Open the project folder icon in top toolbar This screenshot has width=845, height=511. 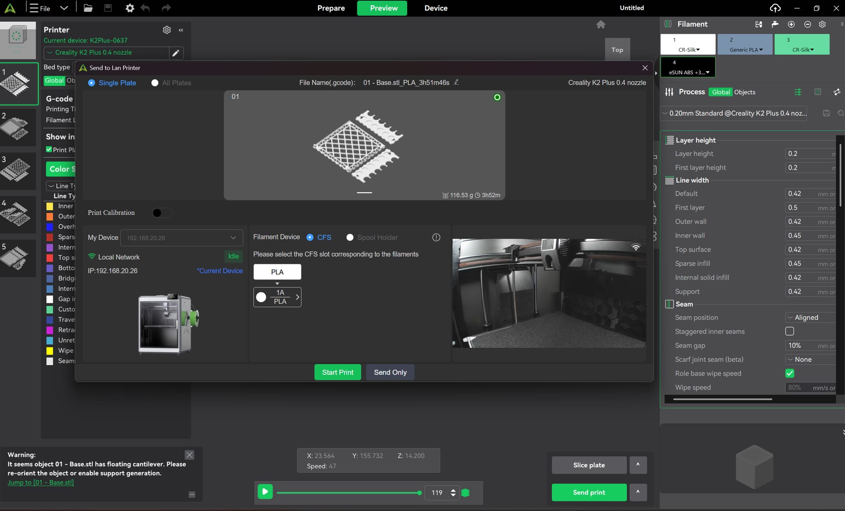[x=88, y=8]
